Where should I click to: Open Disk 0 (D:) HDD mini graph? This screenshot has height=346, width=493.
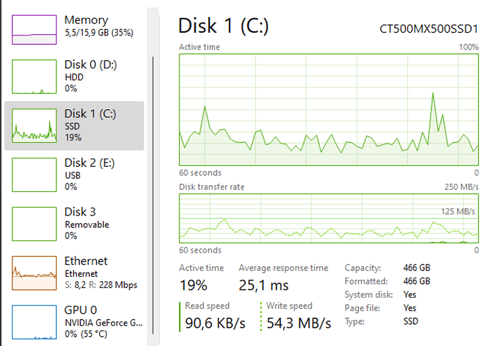coord(34,76)
